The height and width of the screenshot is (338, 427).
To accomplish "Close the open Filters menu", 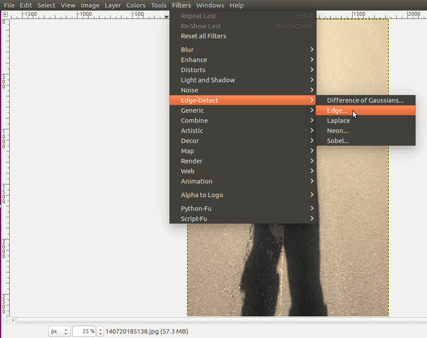I will pos(181,5).
